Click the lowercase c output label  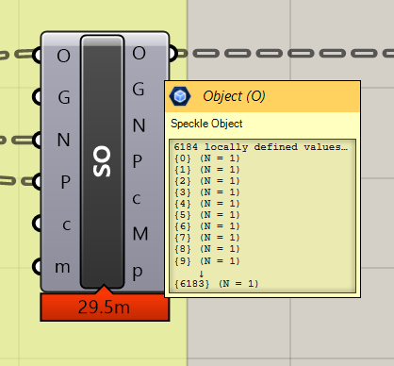click(x=137, y=198)
